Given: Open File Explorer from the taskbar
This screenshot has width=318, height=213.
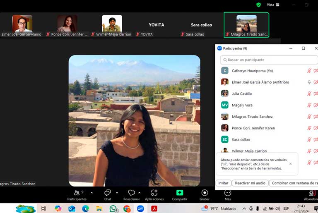Looking at the screenshot, I should [99, 208].
